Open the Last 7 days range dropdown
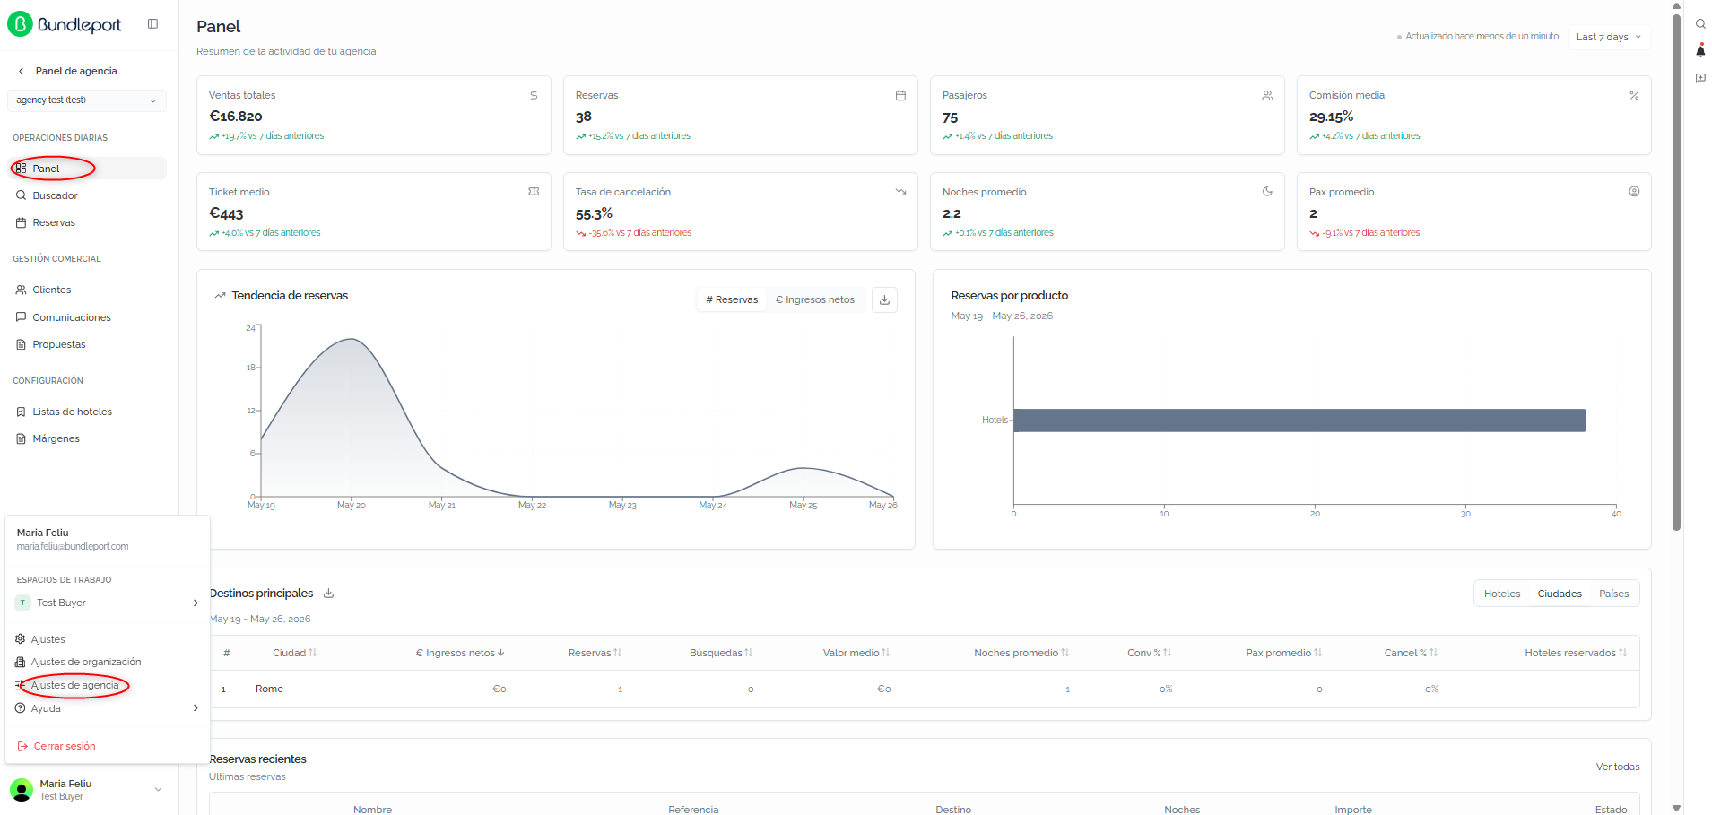This screenshot has height=815, width=1712. (x=1609, y=37)
